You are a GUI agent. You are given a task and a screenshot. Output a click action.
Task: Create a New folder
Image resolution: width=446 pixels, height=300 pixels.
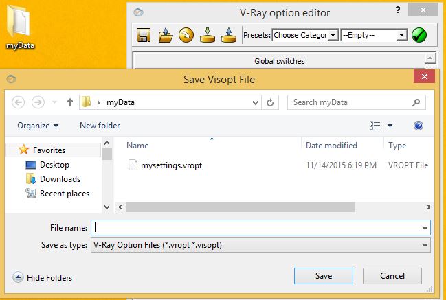pyautogui.click(x=100, y=126)
